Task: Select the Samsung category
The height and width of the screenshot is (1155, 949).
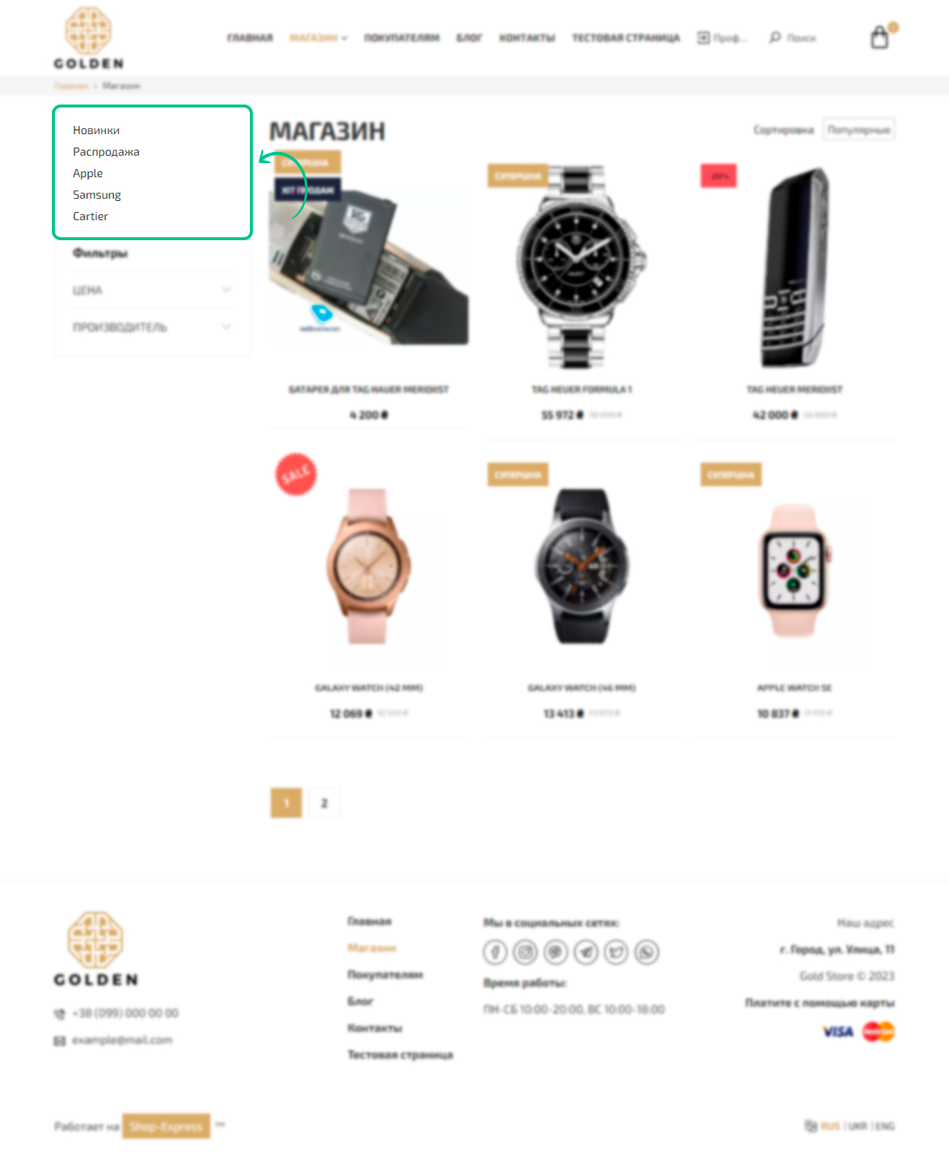Action: tap(96, 195)
